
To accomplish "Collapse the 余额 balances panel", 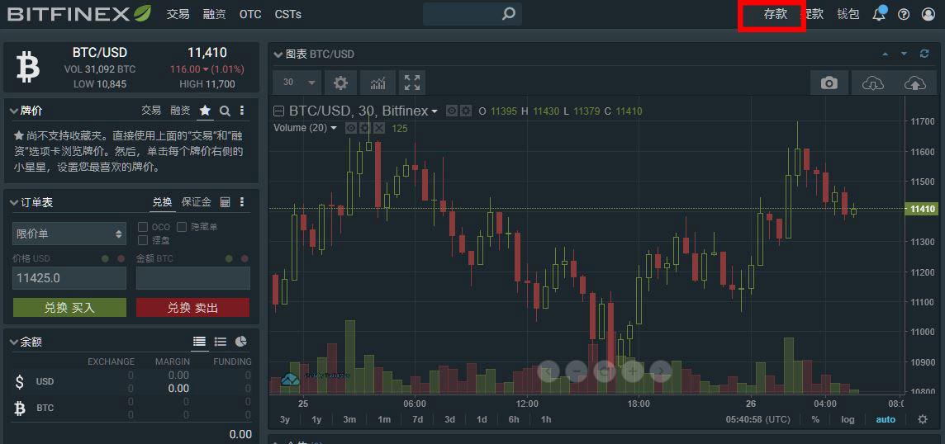I will (14, 342).
